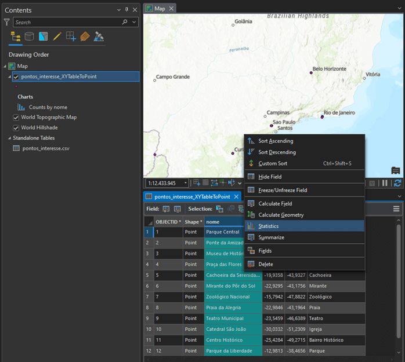
Task: Toggle World Topographic Map visibility
Action: click(x=16, y=117)
